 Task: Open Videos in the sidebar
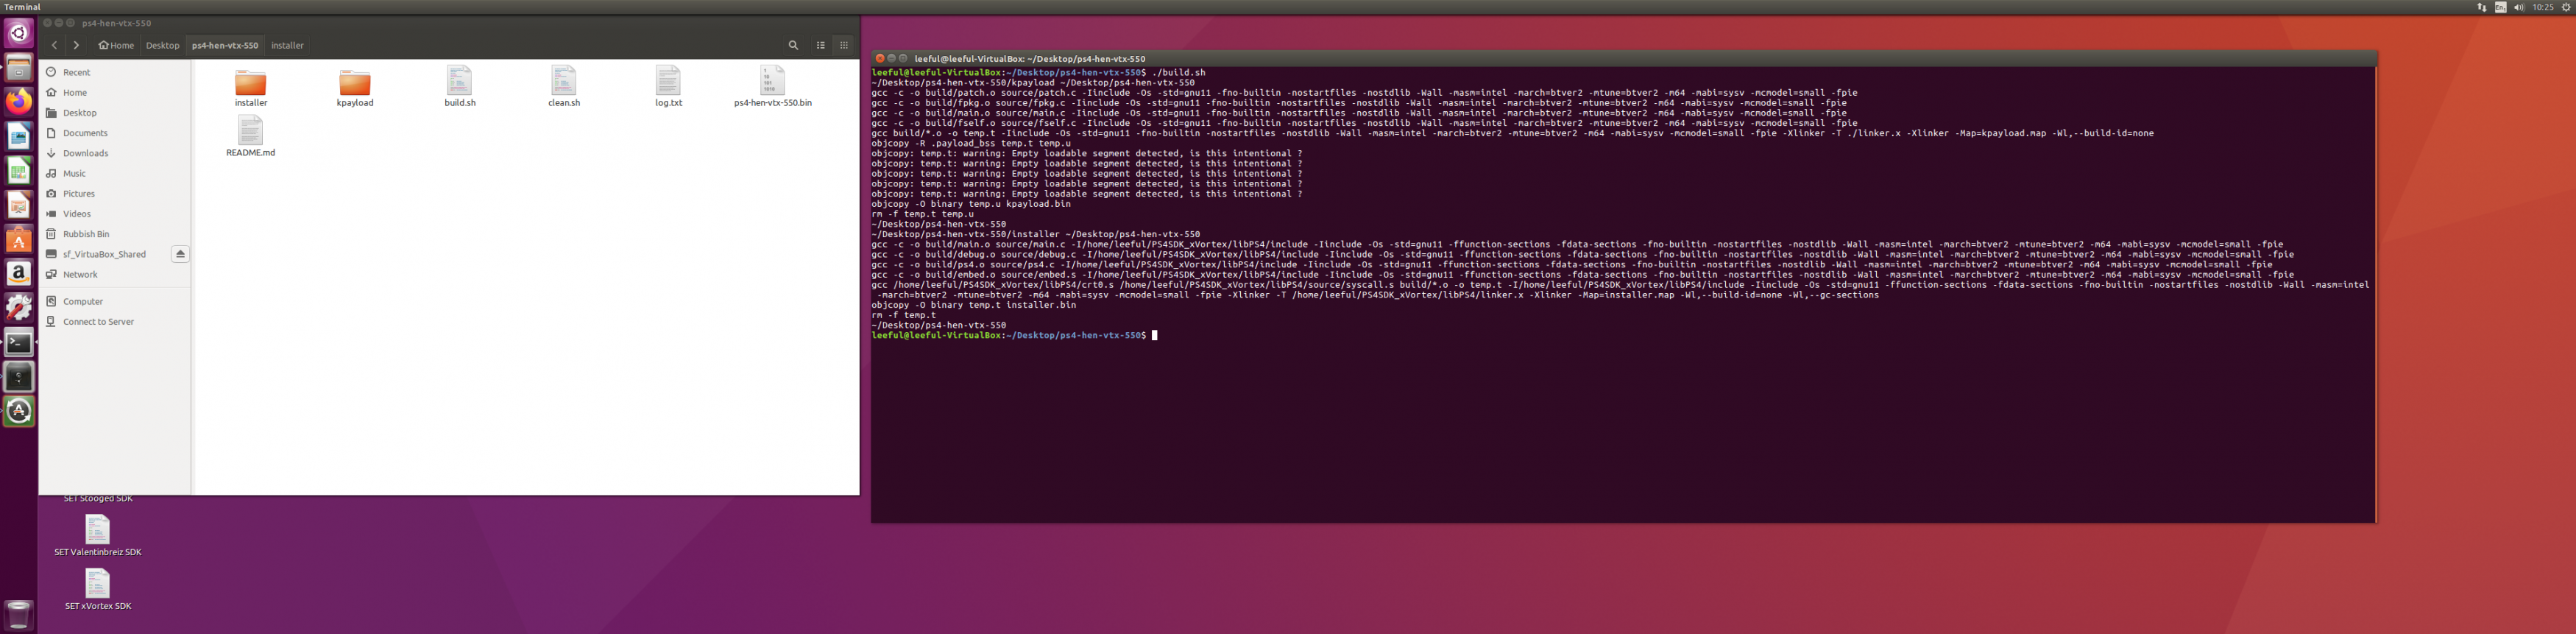115,214
